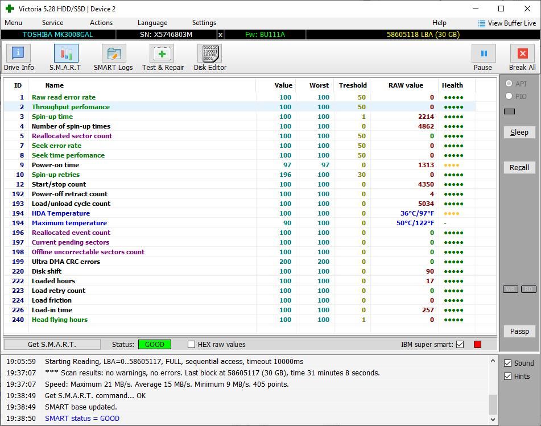Open the Settings menu
This screenshot has width=541, height=426.
(x=204, y=23)
